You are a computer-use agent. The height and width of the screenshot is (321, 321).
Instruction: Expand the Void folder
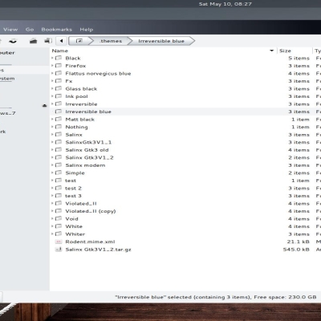coord(52,219)
